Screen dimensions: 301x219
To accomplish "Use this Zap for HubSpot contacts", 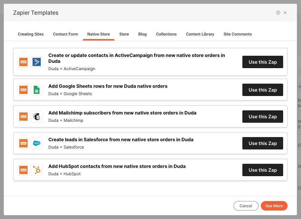I will coord(263,170).
